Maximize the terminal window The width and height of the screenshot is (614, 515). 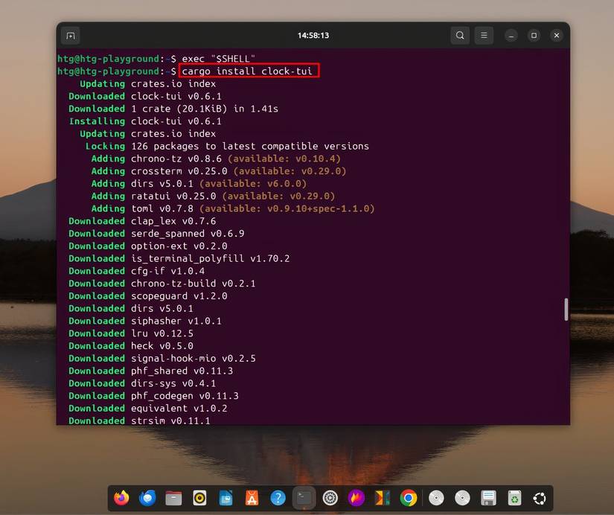pyautogui.click(x=534, y=36)
